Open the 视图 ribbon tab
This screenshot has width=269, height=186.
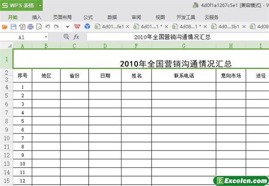tap(160, 17)
